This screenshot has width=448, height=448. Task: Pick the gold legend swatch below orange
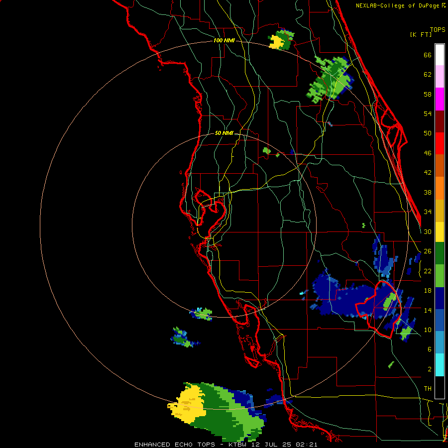click(440, 211)
